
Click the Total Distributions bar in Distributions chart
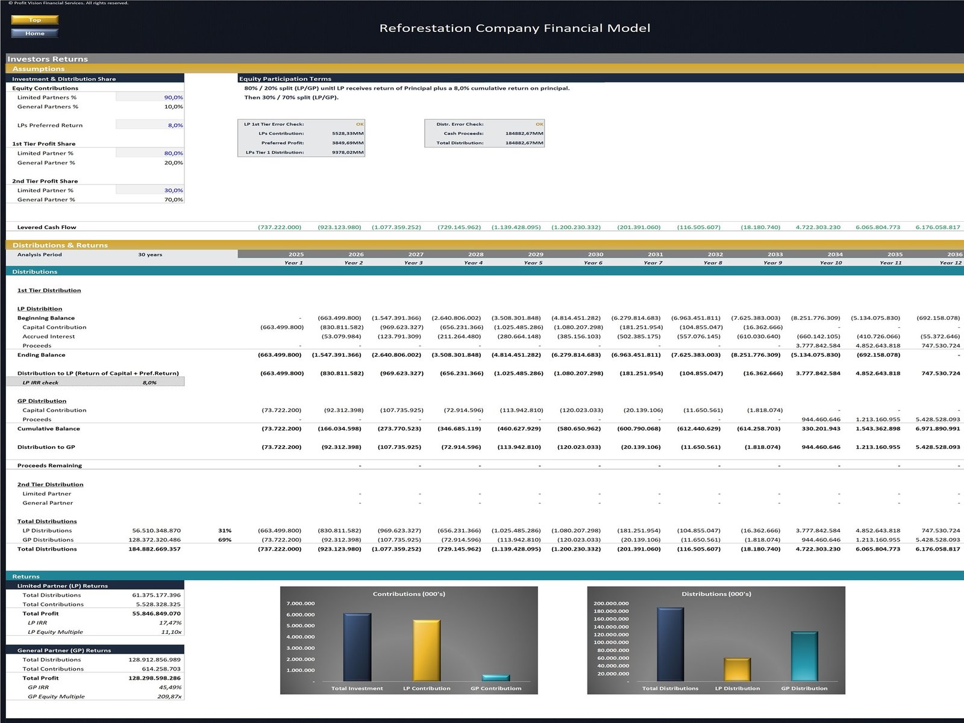coord(670,645)
